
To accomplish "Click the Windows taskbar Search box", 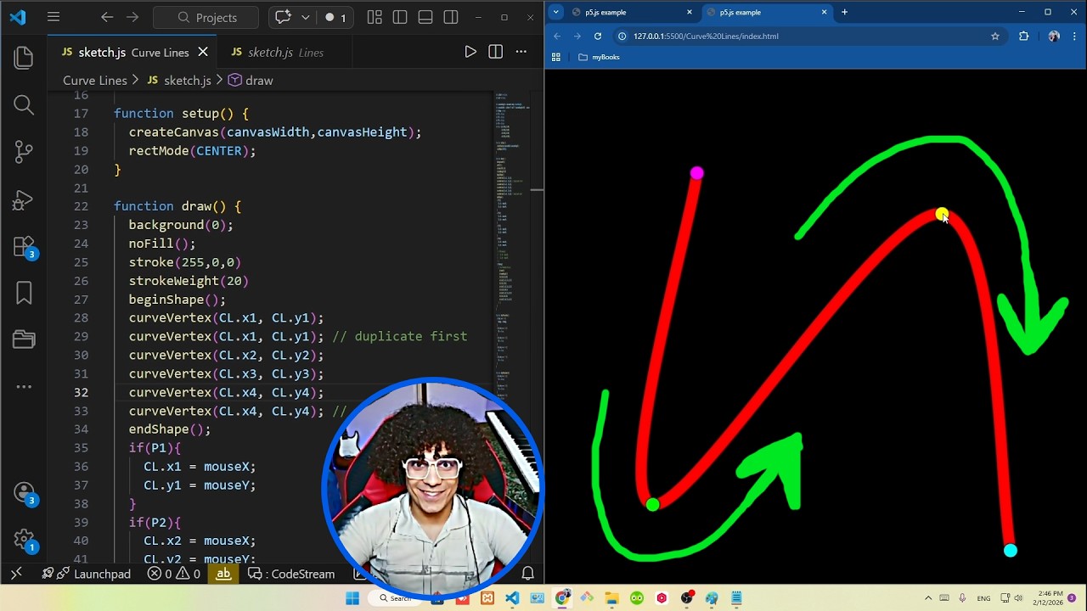I will pyautogui.click(x=396, y=598).
